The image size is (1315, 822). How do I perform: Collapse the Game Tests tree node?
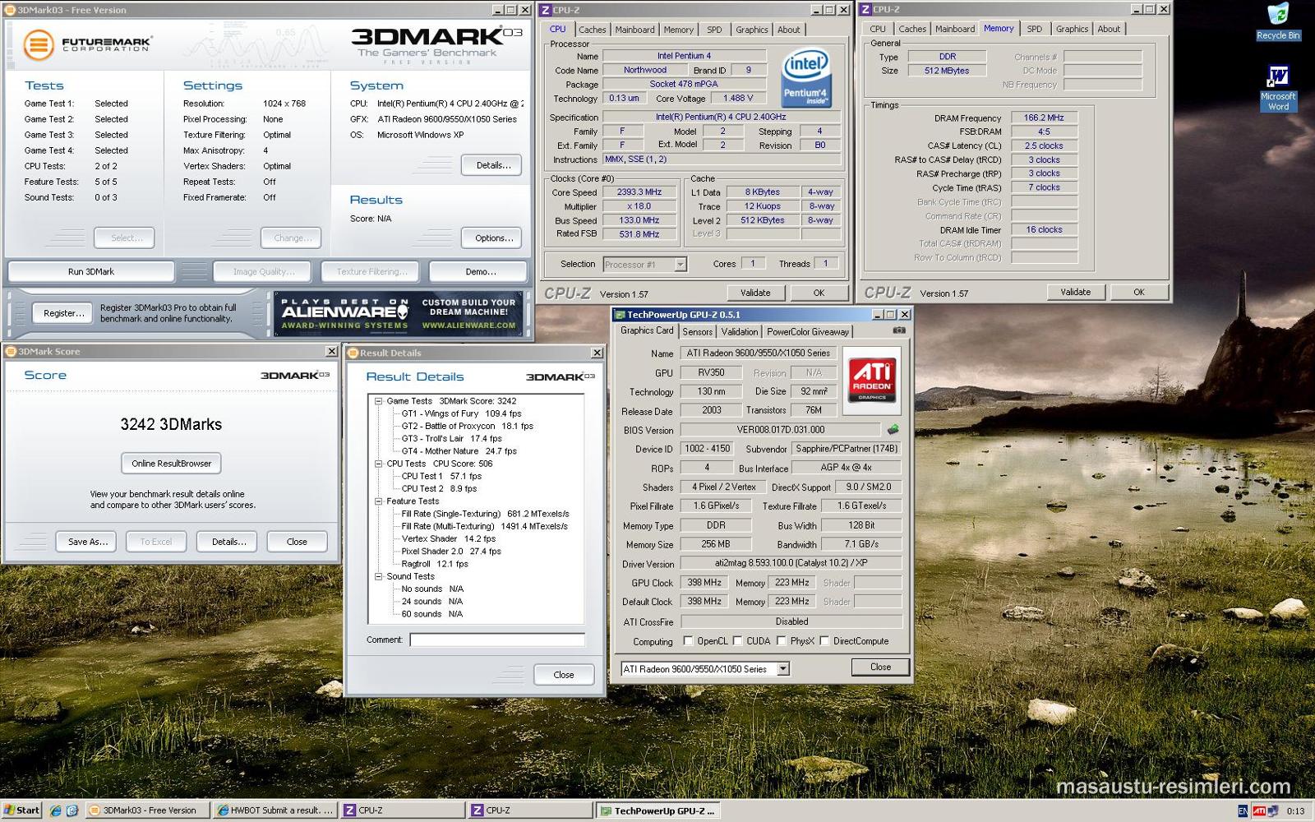(x=379, y=401)
